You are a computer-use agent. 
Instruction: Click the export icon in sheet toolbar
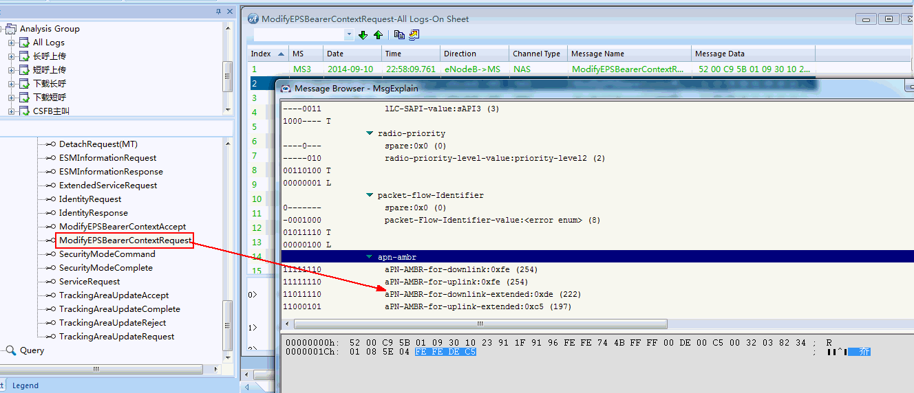414,35
